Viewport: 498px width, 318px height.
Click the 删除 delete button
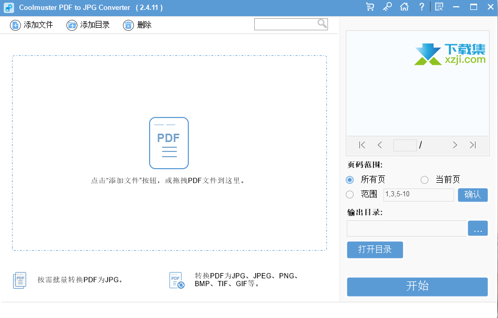point(137,25)
